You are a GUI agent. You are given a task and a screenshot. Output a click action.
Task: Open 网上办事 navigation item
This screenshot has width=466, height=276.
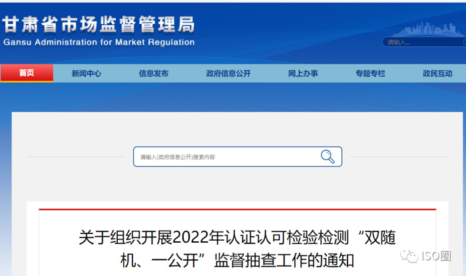303,73
